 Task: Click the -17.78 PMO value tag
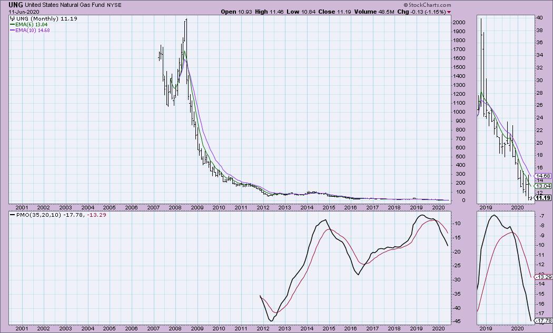click(543, 321)
